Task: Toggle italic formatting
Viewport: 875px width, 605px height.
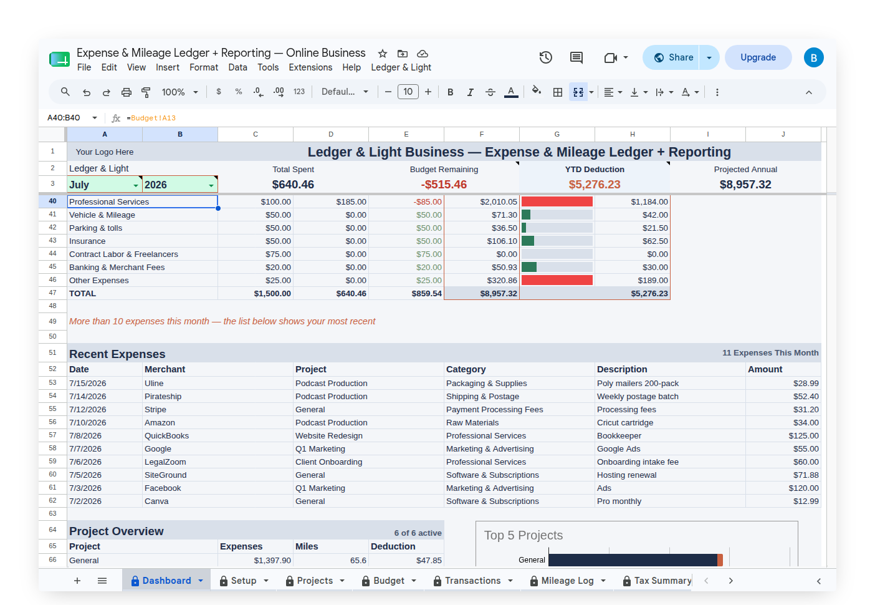Action: coord(471,92)
